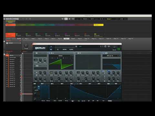Toggle OSC A on/off switch

tap(49, 53)
